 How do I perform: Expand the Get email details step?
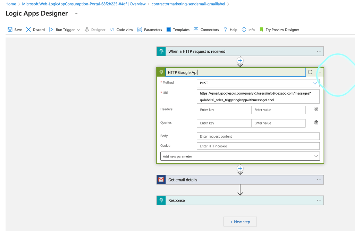240,180
